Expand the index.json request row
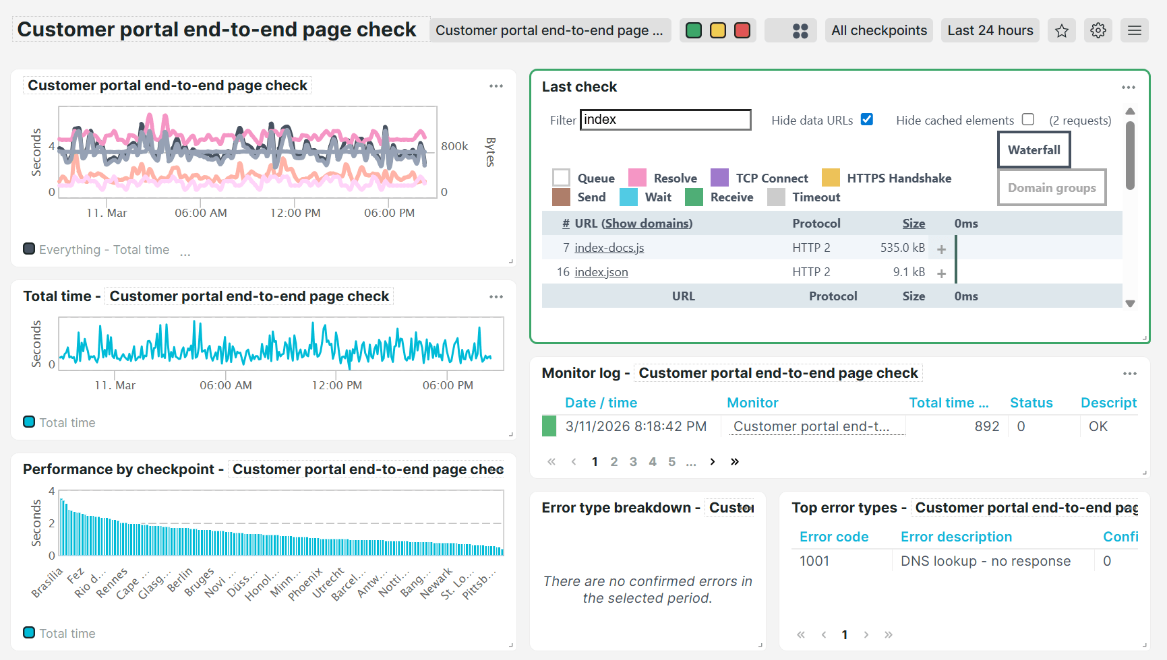The height and width of the screenshot is (660, 1167). point(941,272)
